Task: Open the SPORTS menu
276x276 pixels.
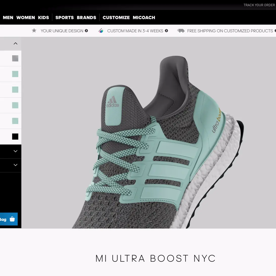Action: pyautogui.click(x=64, y=18)
